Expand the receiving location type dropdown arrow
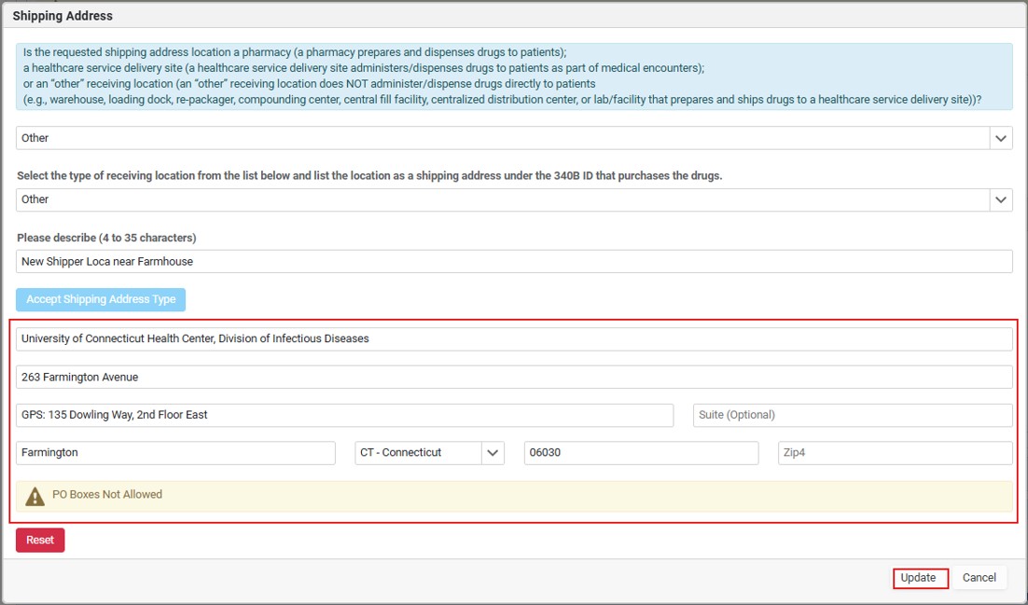The image size is (1028, 605). coord(1000,199)
